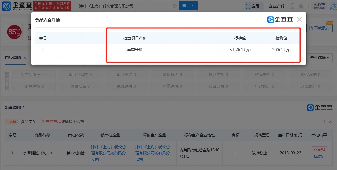Click the 检测值 column header
This screenshot has height=170, width=337.
pos(281,38)
